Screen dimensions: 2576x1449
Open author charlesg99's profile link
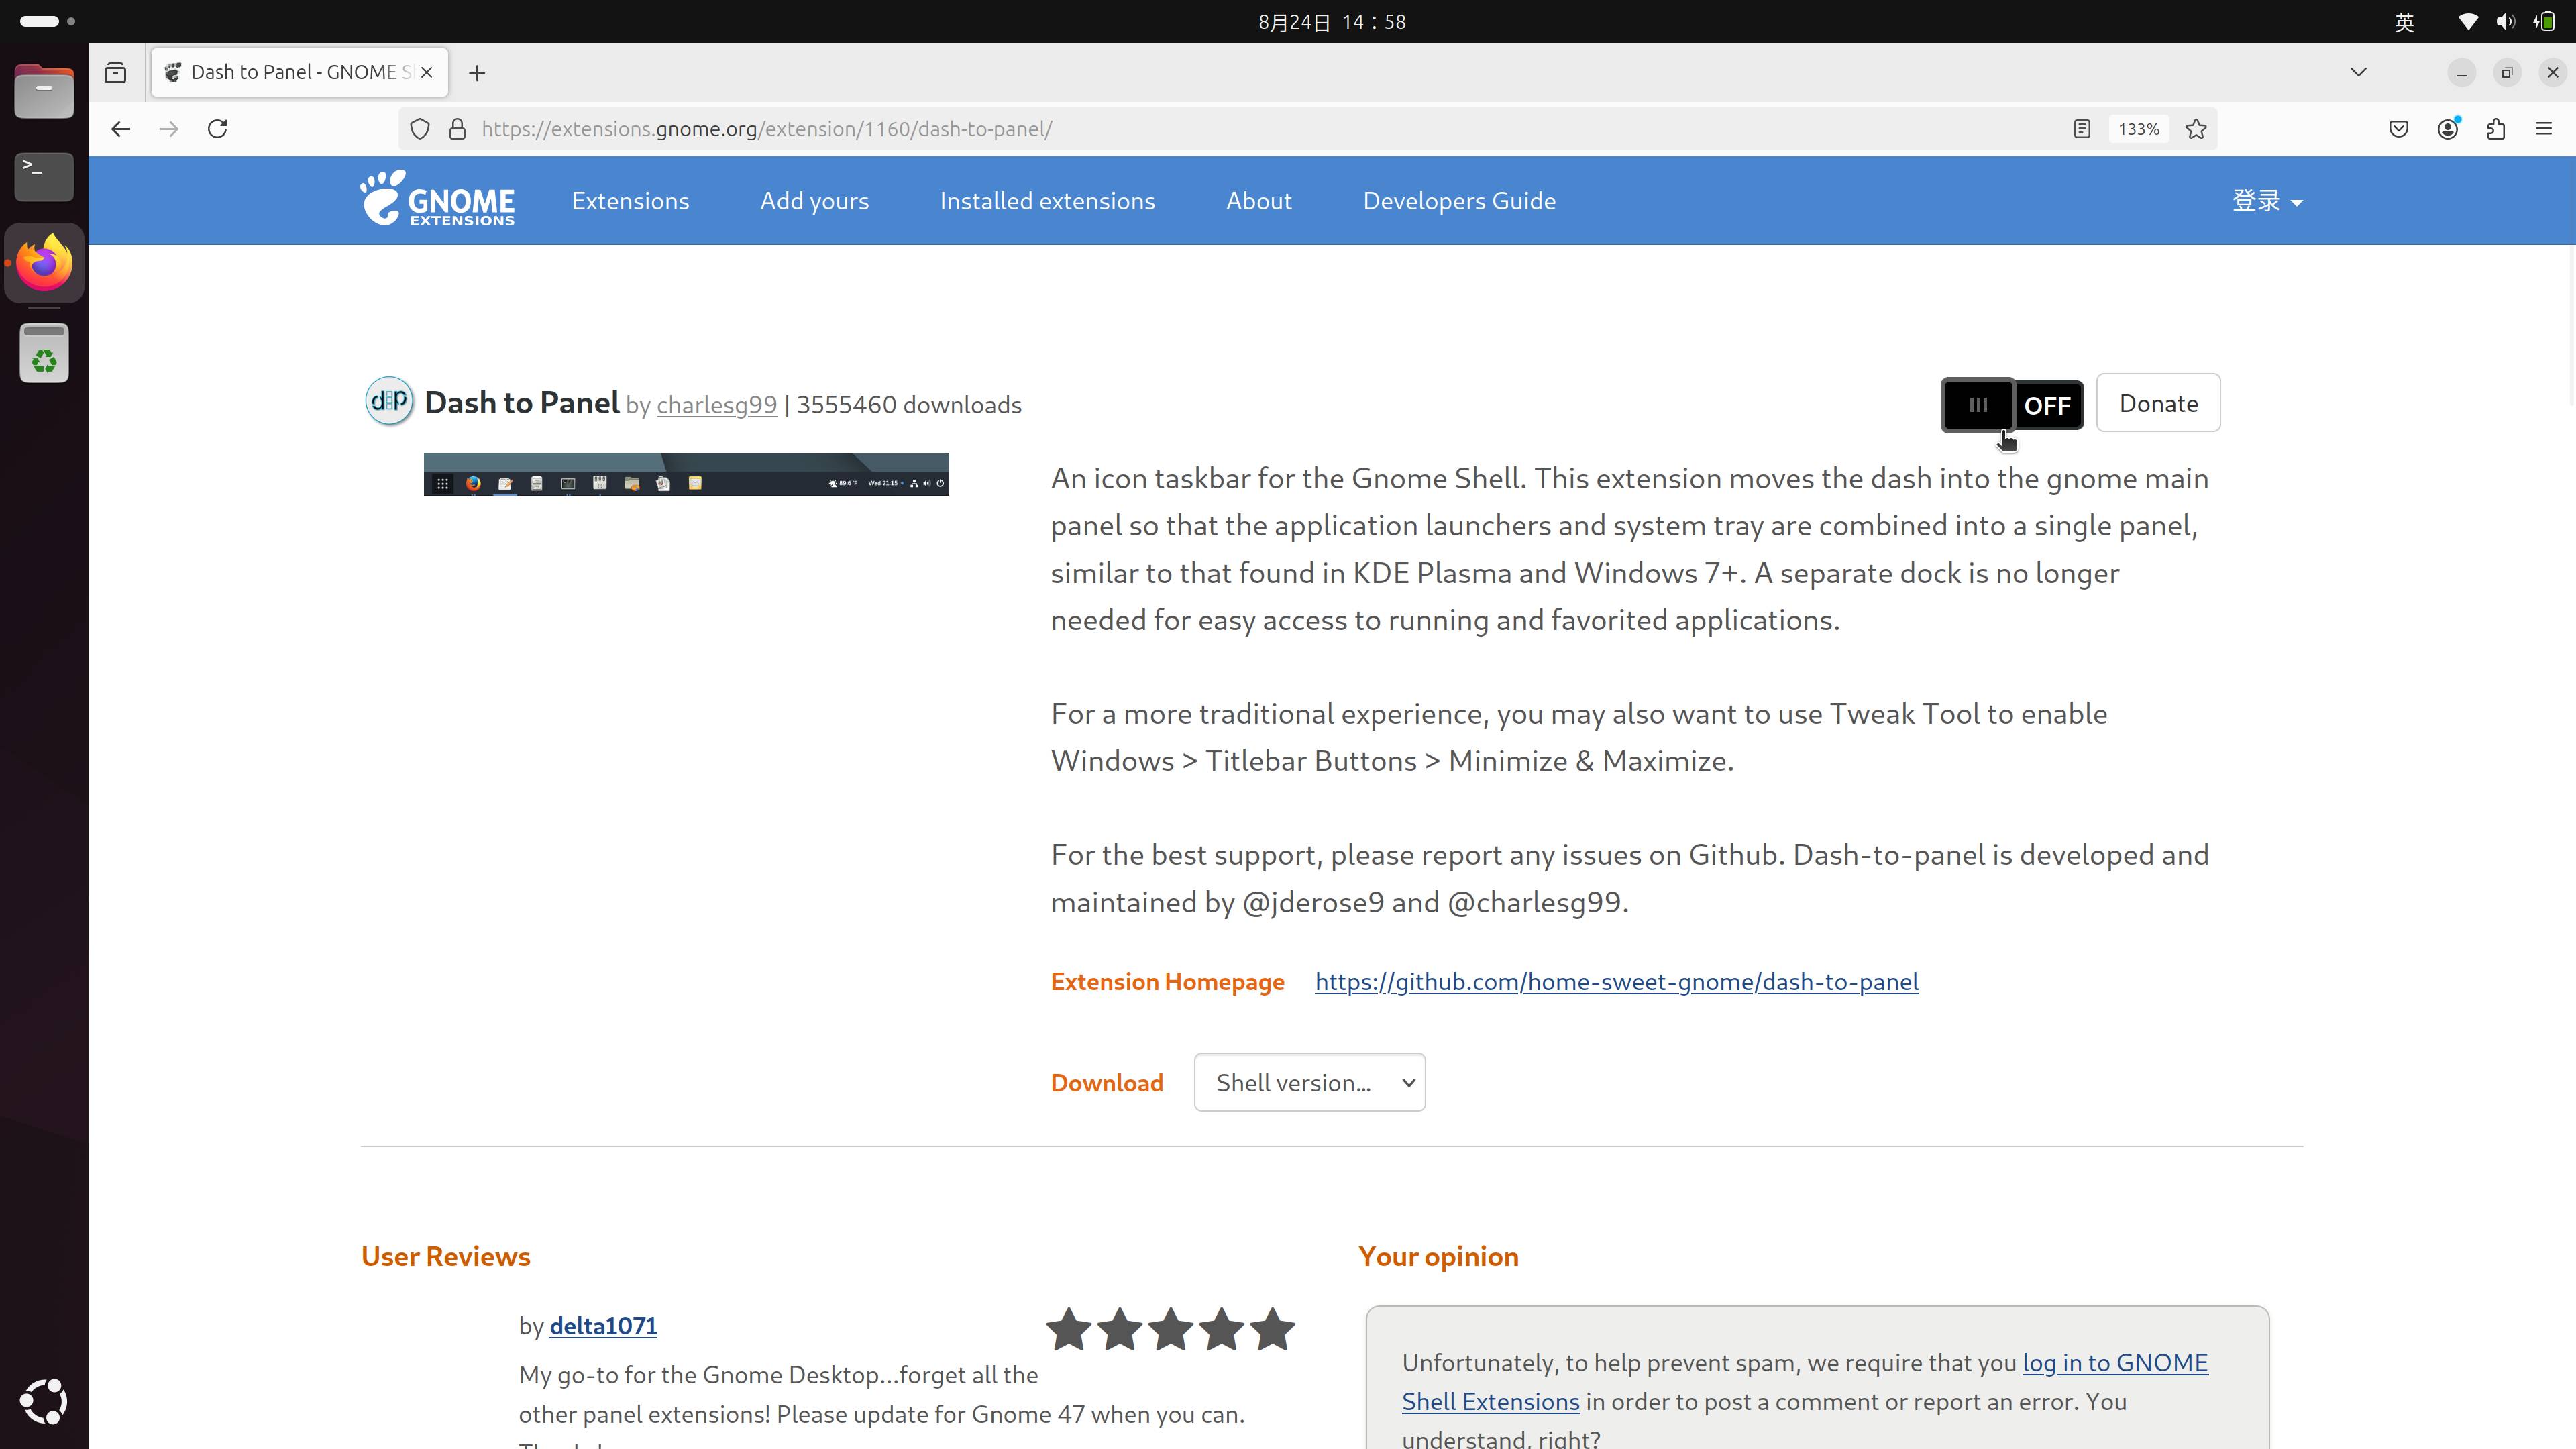(716, 405)
